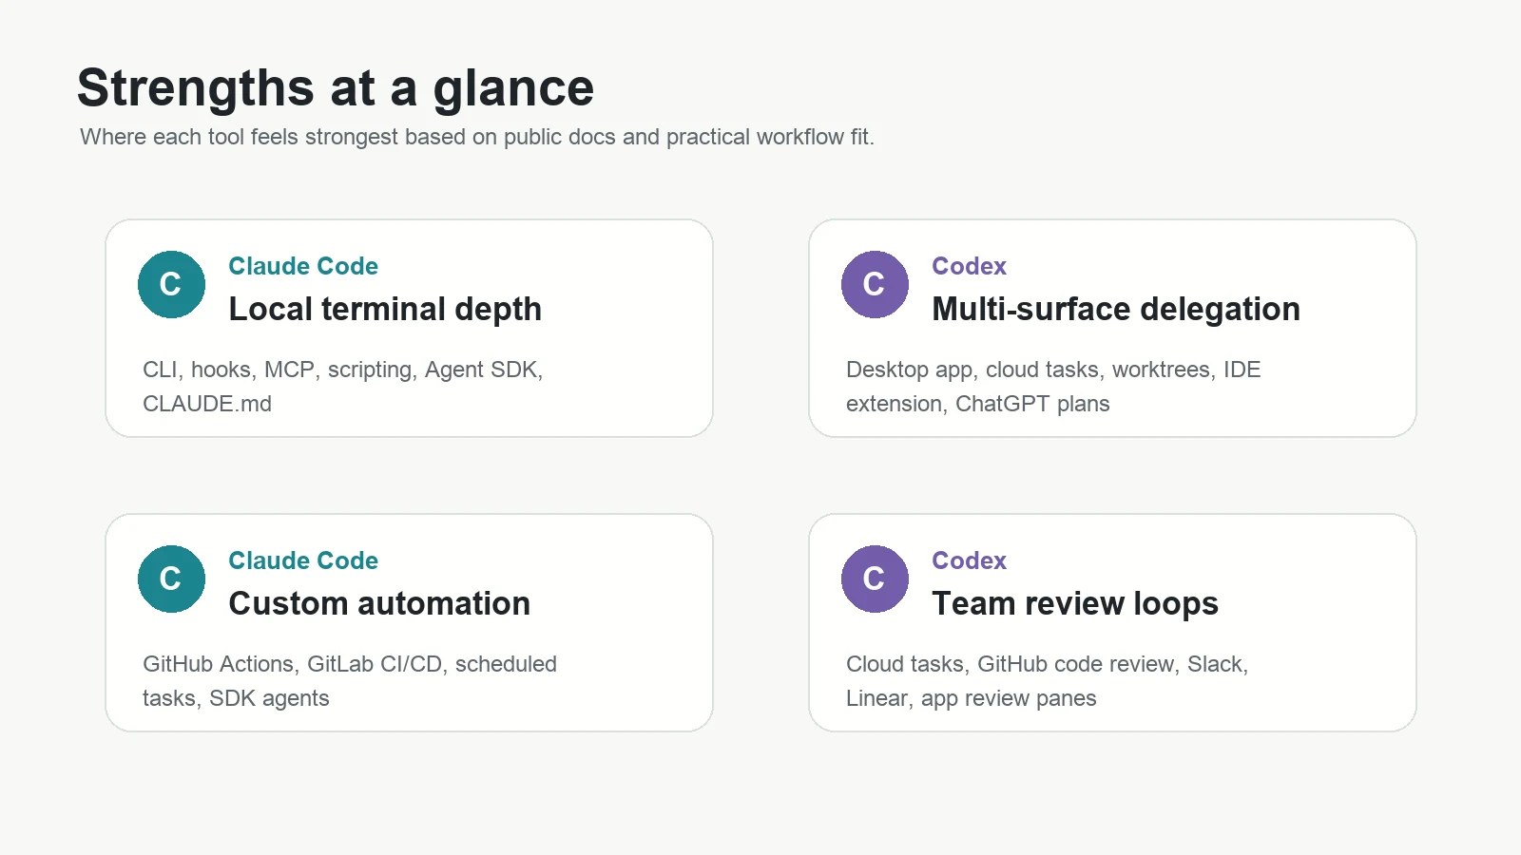Click the purple C icon beside Team review loops
Viewport: 1521px width, 855px height.
point(875,579)
